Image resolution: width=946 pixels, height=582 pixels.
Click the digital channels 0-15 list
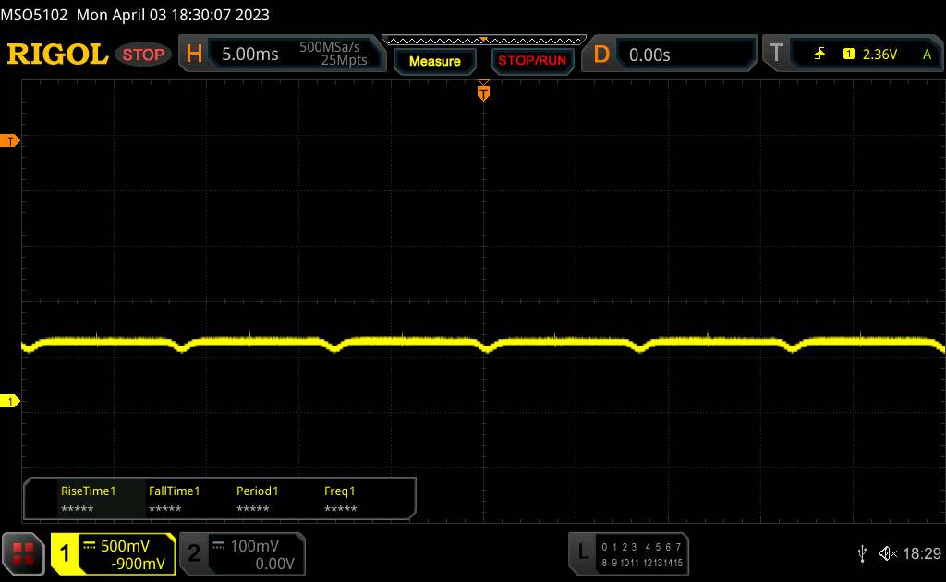coord(642,555)
